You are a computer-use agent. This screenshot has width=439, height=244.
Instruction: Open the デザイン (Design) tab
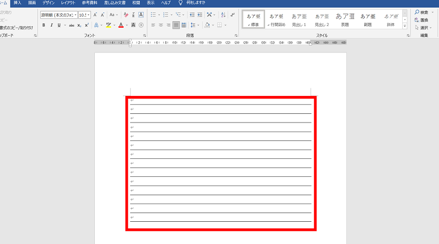click(48, 3)
